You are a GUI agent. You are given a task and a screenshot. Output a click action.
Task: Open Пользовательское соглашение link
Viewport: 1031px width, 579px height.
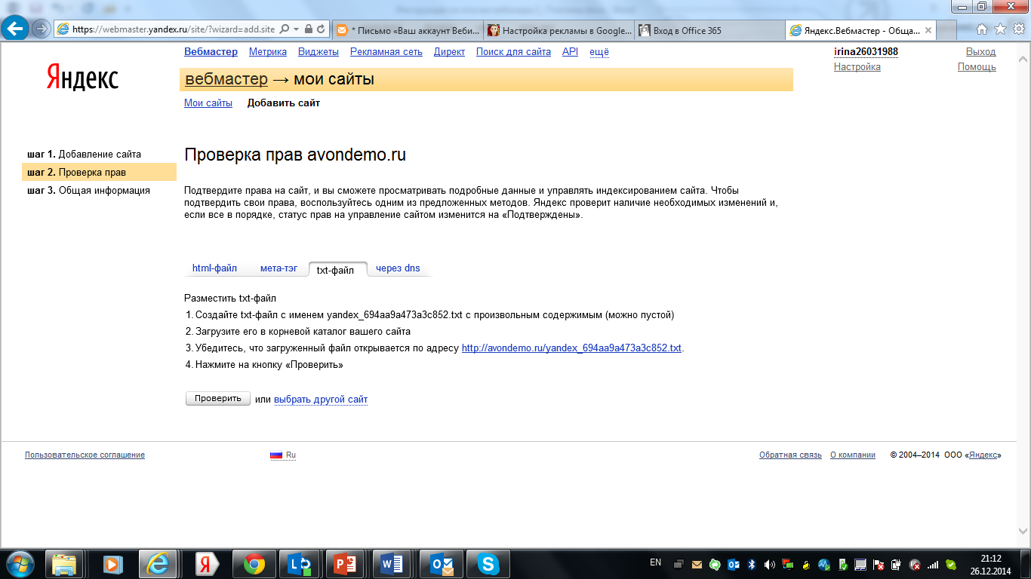(x=85, y=455)
